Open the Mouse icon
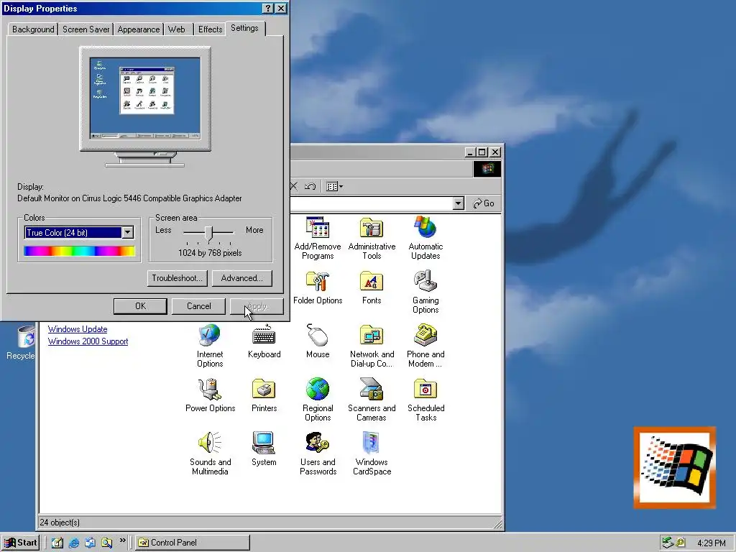This screenshot has width=736, height=552. [318, 341]
